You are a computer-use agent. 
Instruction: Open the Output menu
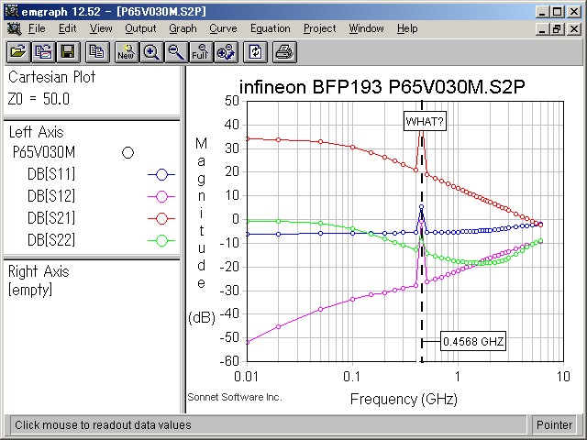click(x=140, y=28)
